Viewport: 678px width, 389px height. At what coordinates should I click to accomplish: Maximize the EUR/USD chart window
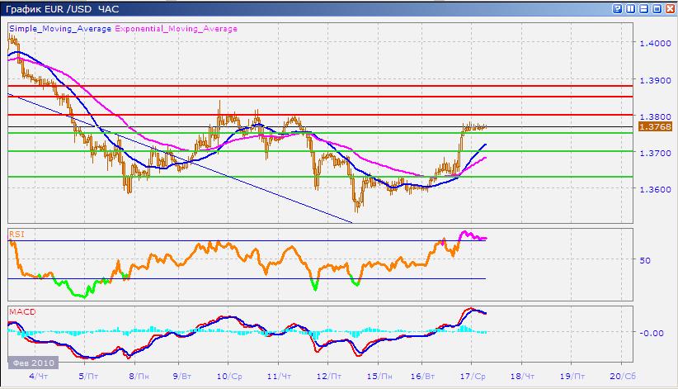click(x=656, y=8)
